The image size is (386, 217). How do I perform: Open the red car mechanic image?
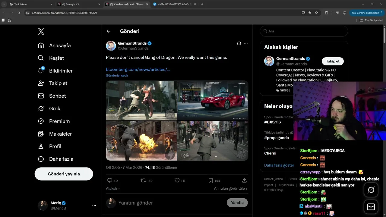pyautogui.click(x=213, y=100)
